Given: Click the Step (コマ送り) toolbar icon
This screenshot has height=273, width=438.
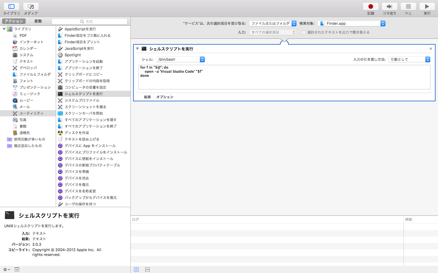Looking at the screenshot, I should click(389, 6).
